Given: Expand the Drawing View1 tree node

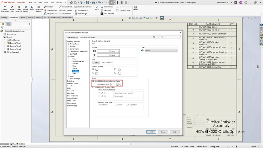Looking at the screenshot, I should coord(5,43).
